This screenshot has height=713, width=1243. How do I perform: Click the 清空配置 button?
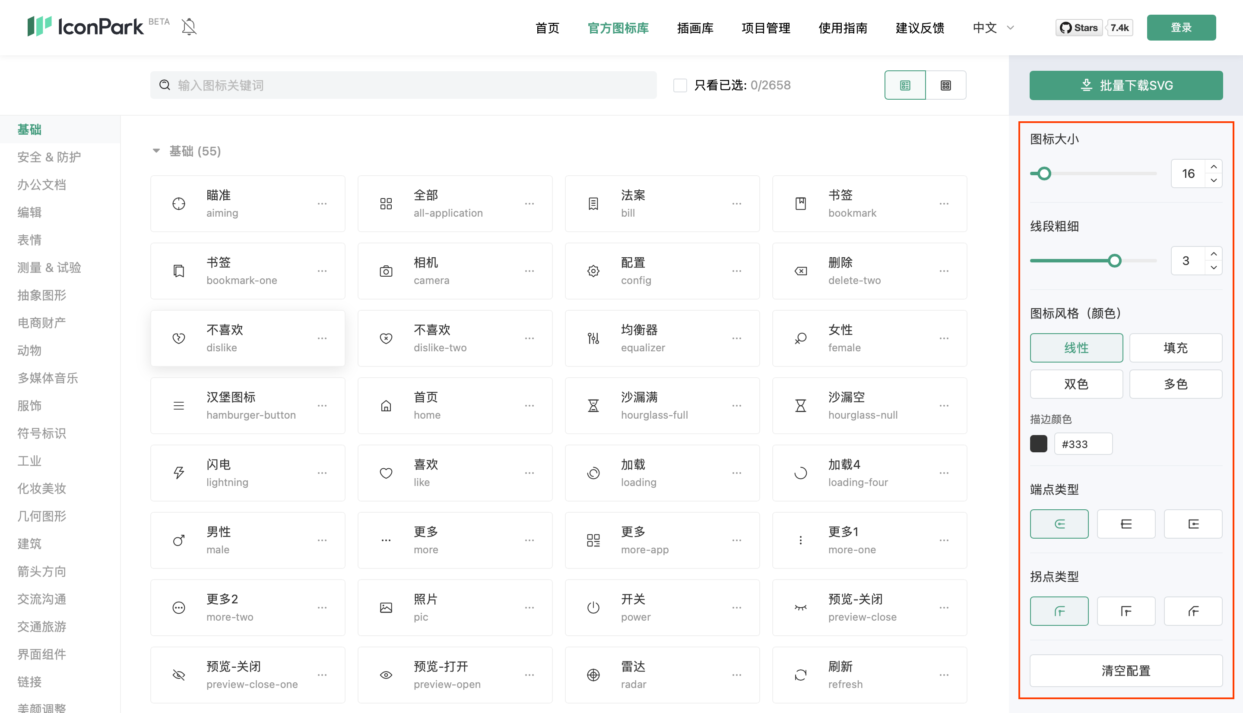1126,670
